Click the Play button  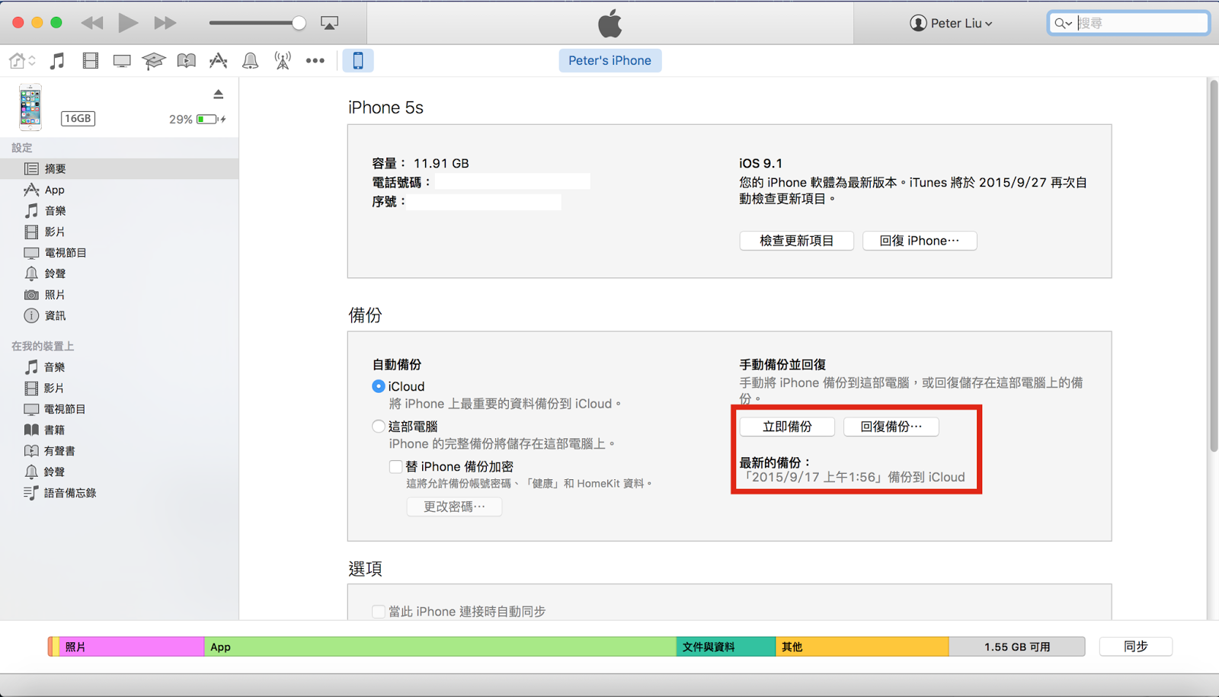coord(128,23)
